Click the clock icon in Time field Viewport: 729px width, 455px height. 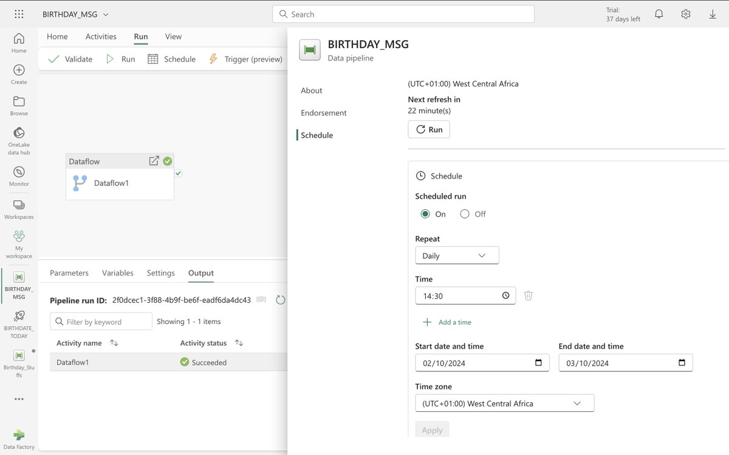coord(506,295)
